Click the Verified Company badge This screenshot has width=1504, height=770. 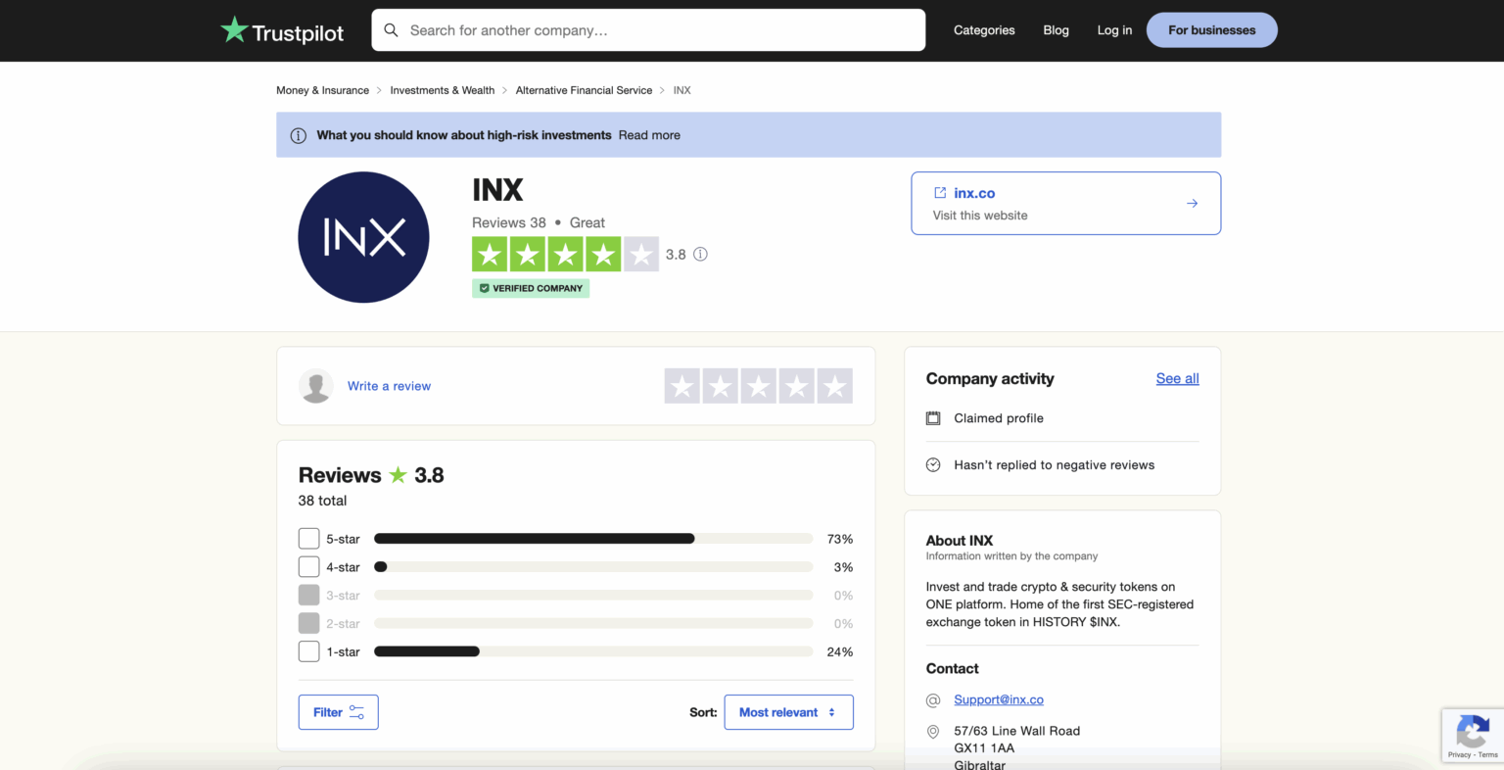click(x=530, y=288)
